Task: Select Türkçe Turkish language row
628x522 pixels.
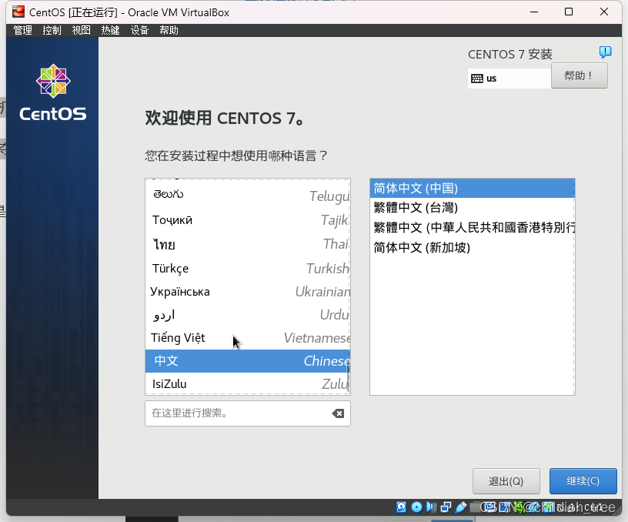Action: [248, 268]
